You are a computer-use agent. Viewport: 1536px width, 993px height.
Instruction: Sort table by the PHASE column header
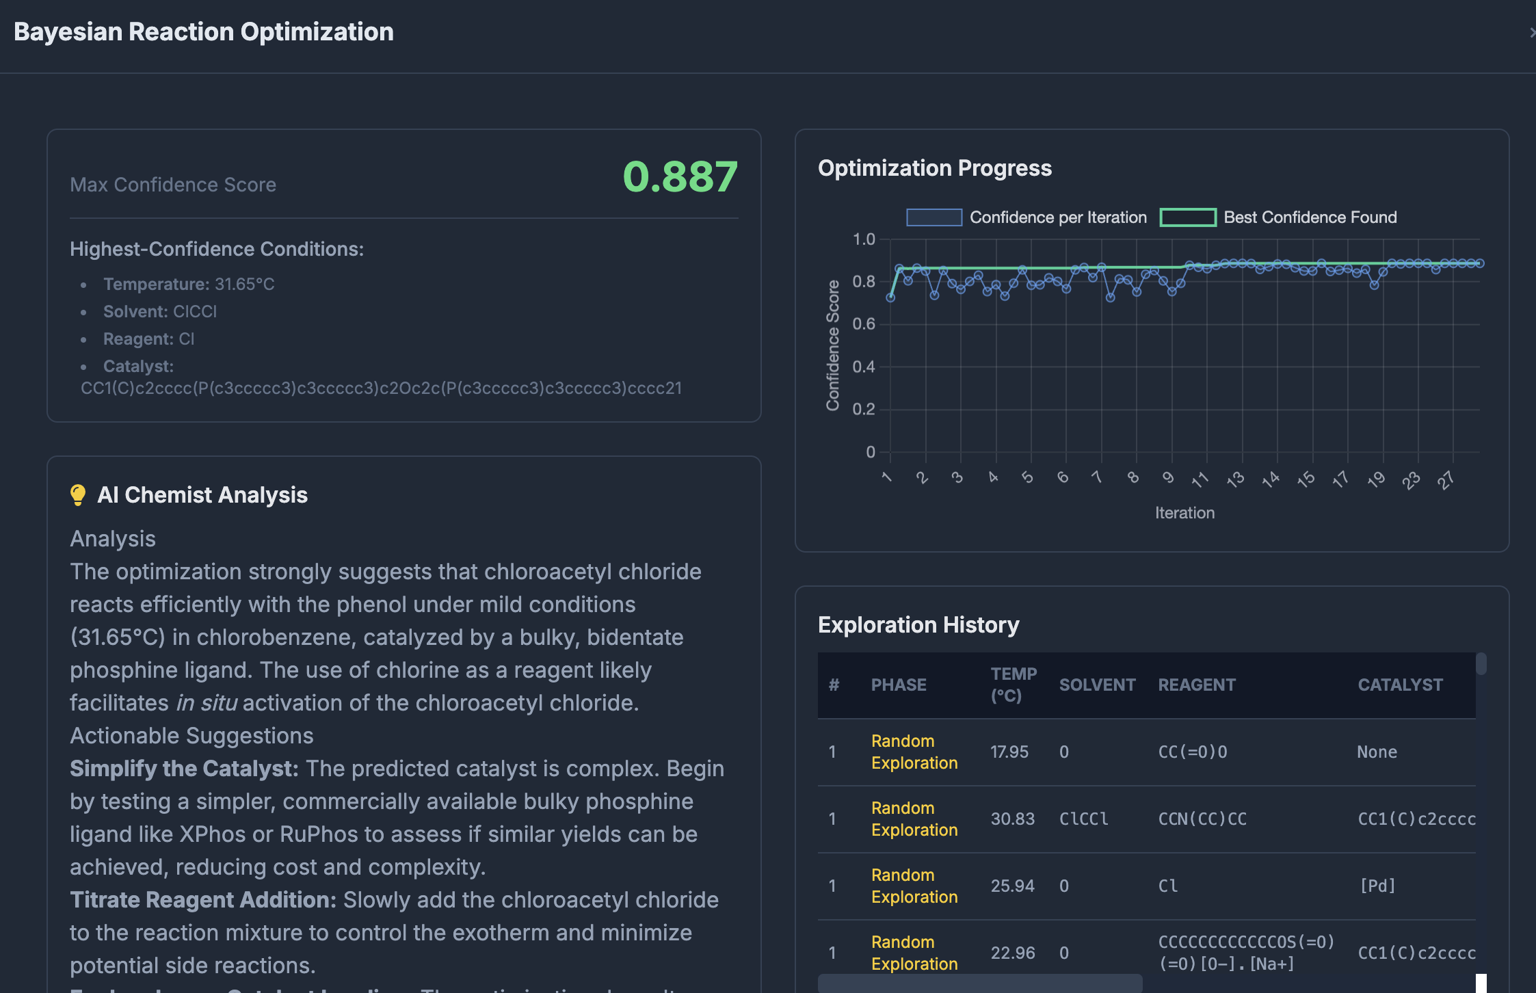click(899, 685)
